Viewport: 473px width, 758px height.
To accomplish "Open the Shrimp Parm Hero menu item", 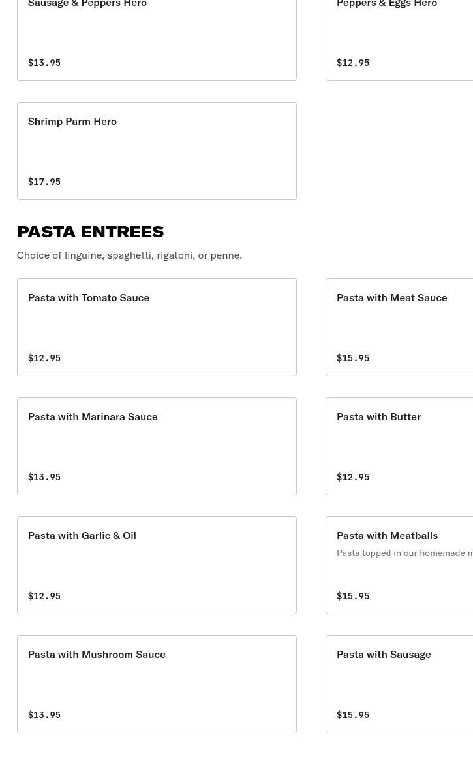I will (x=157, y=151).
